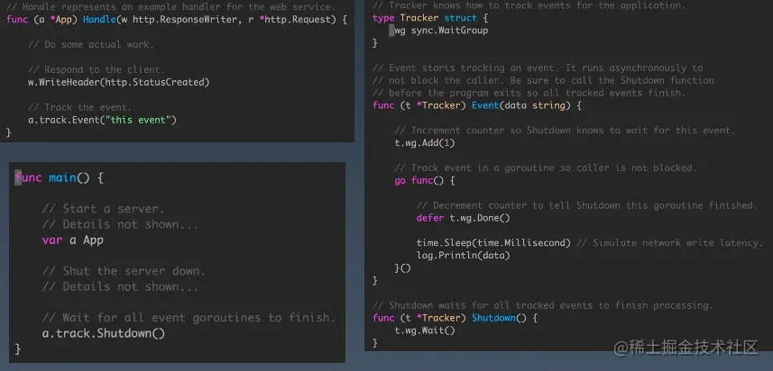773x371 pixels.
Task: Click the comment "// Do some actual work."
Action: pos(91,45)
